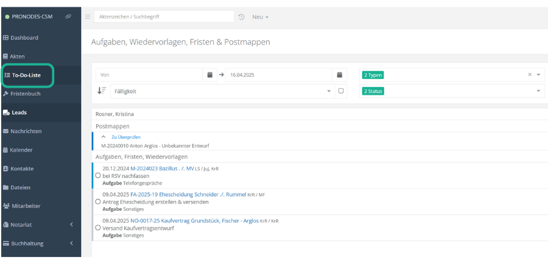Open calendar picker for the Von date
This screenshot has height=274, width=548.
click(x=210, y=75)
